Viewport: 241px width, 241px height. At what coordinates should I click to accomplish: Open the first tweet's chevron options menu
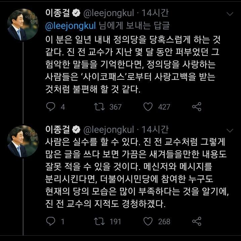coord(230,14)
